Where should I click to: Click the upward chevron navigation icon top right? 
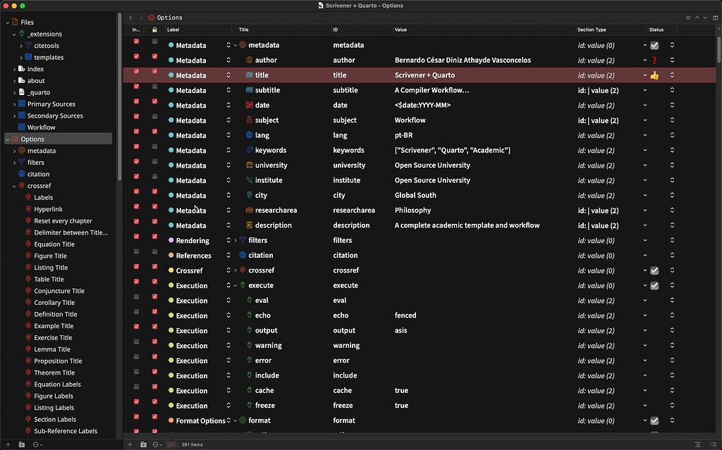697,18
